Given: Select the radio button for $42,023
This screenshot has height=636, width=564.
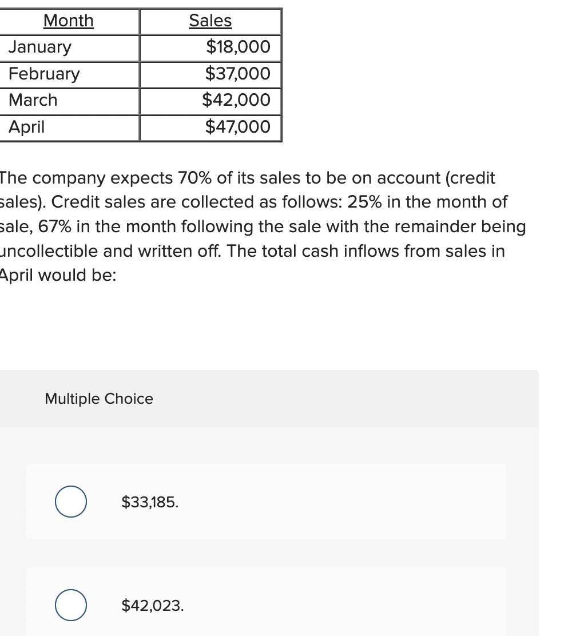Looking at the screenshot, I should point(70,606).
